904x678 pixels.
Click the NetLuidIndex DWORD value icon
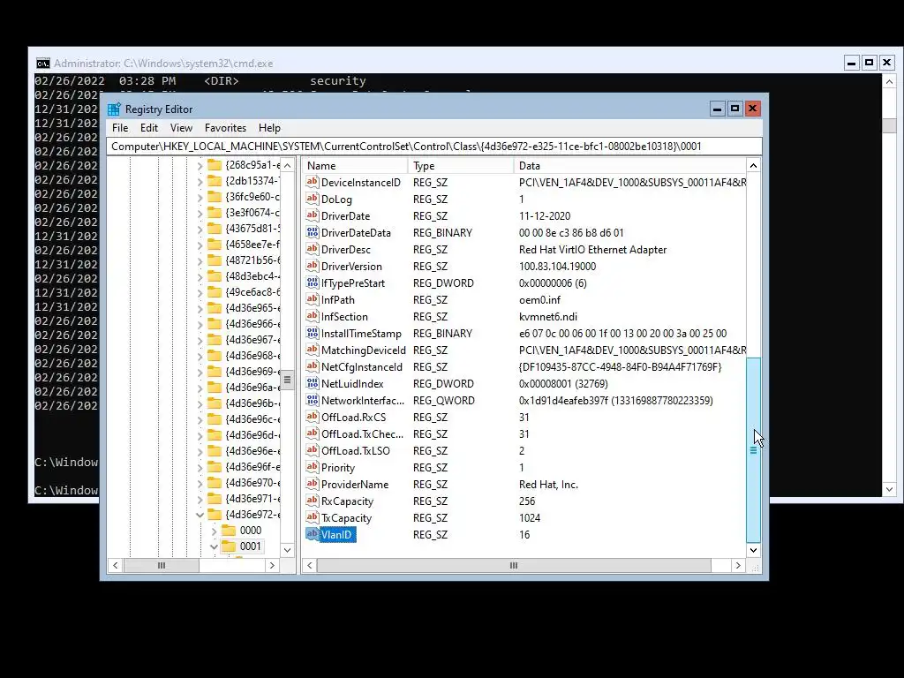(x=312, y=383)
